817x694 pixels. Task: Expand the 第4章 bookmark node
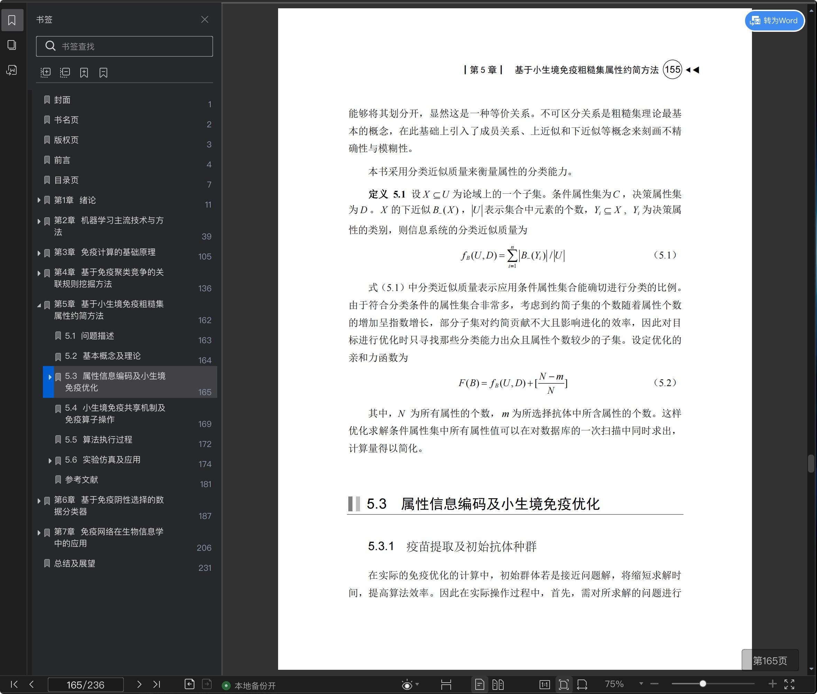(x=39, y=273)
